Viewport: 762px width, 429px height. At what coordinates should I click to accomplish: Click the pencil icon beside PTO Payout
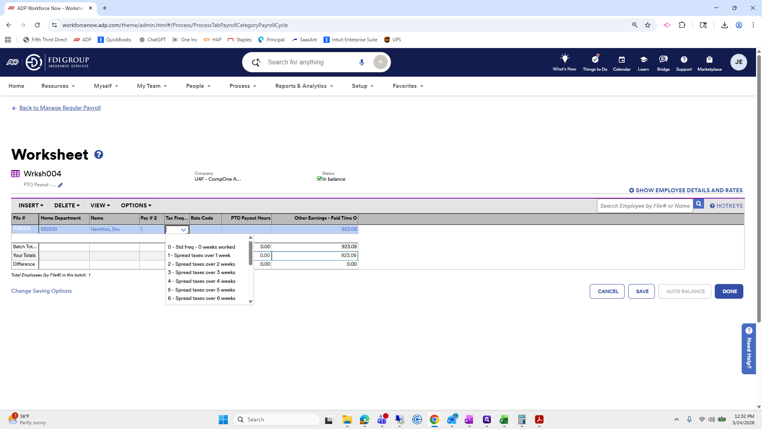click(x=60, y=185)
